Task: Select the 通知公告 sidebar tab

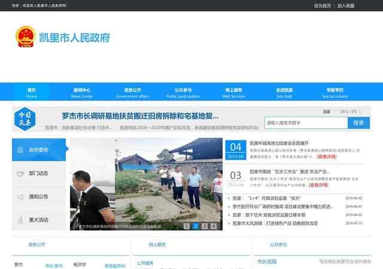Action: click(39, 197)
